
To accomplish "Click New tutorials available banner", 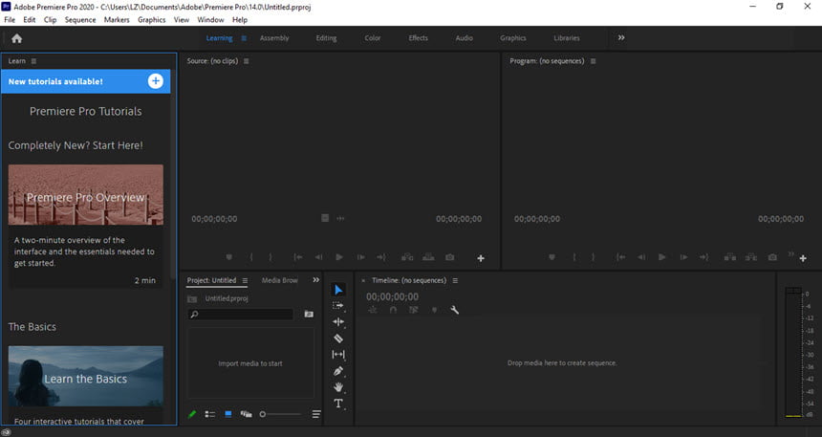I will pos(85,81).
